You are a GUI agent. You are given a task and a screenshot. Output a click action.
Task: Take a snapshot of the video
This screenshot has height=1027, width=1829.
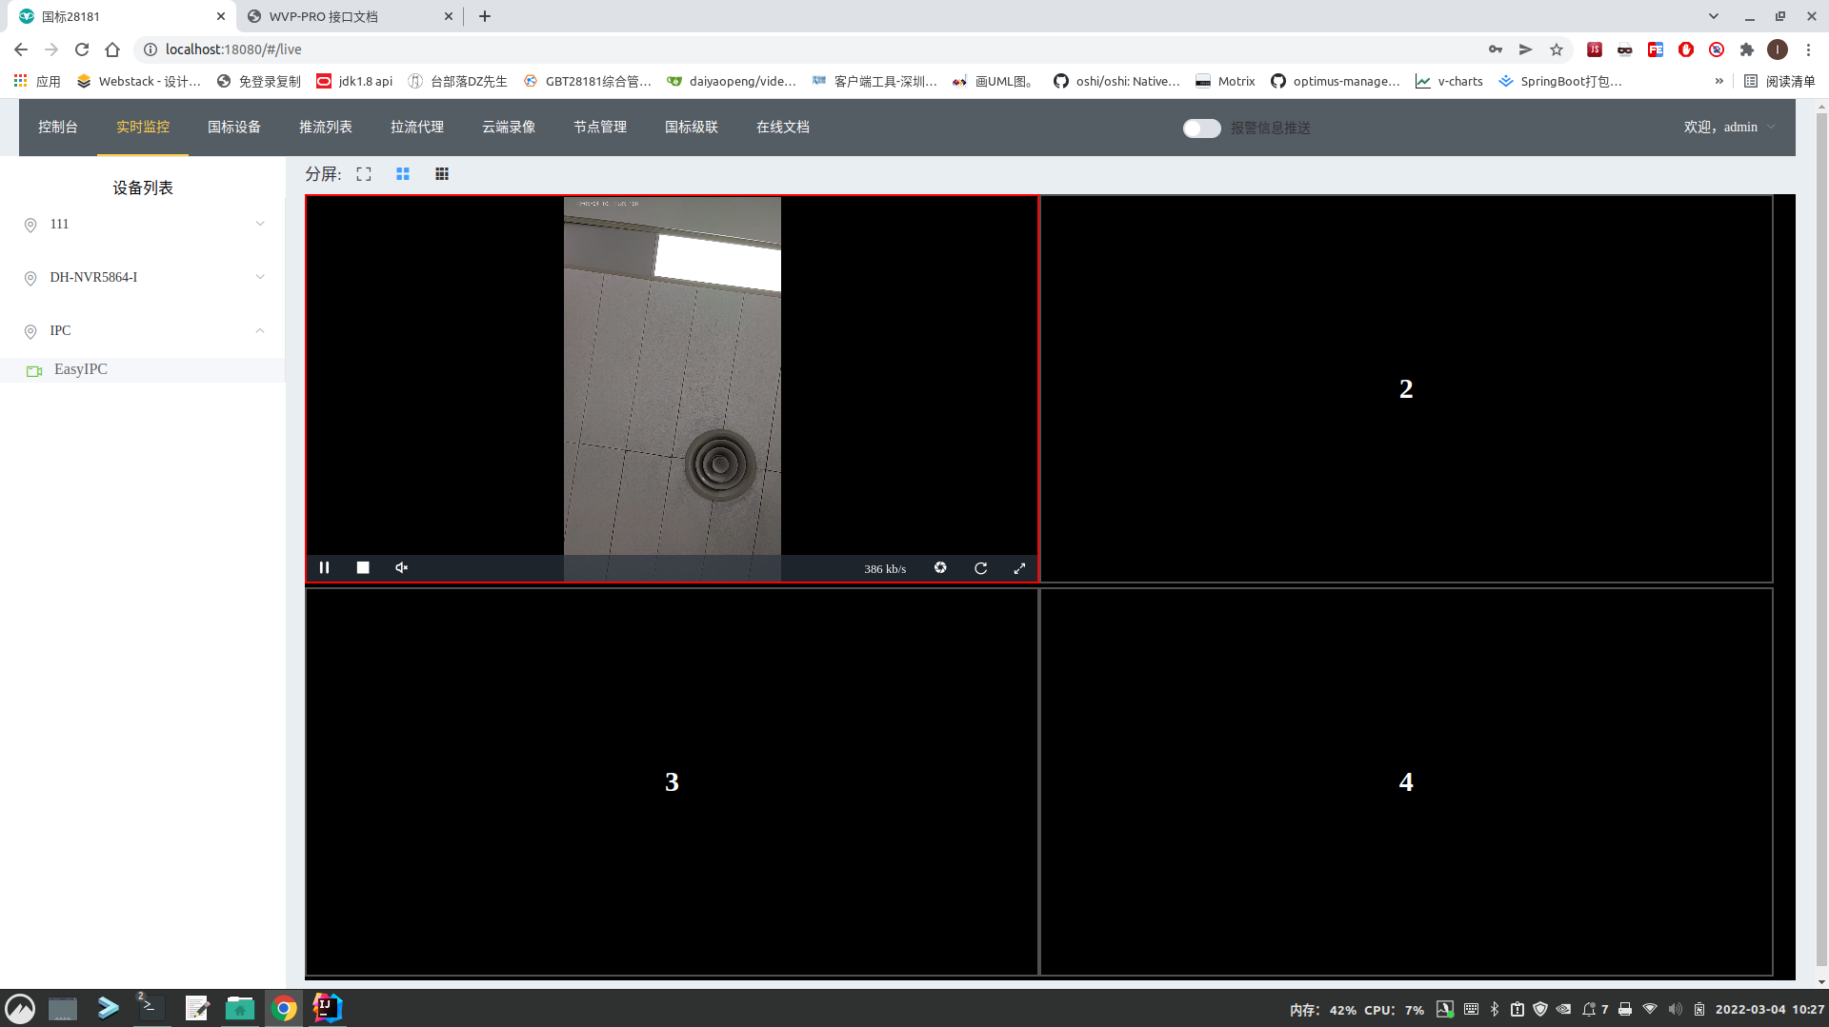940,568
